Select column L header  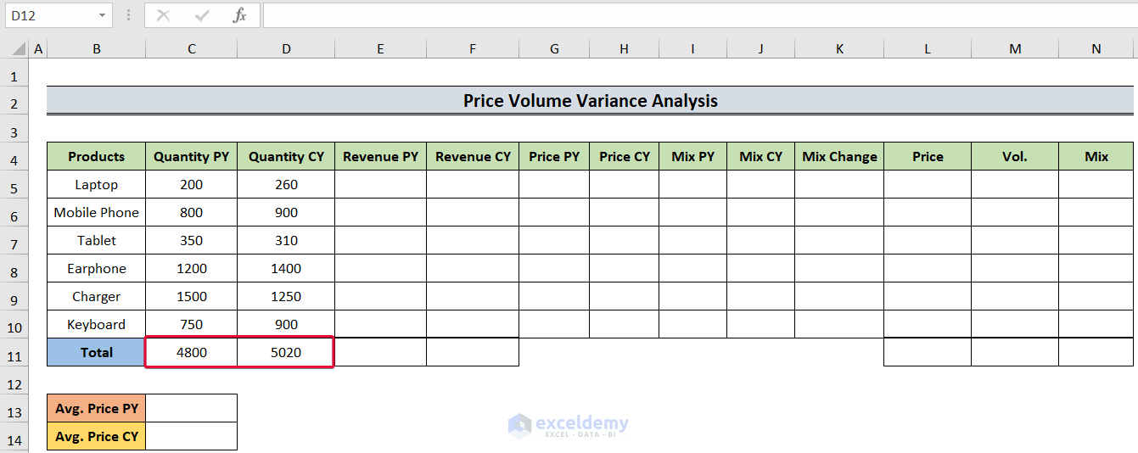coord(928,49)
